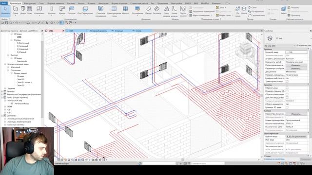This screenshot has width=312, height=175.
Task: Select the Stair (Лестница) tool
Action: [157, 10]
